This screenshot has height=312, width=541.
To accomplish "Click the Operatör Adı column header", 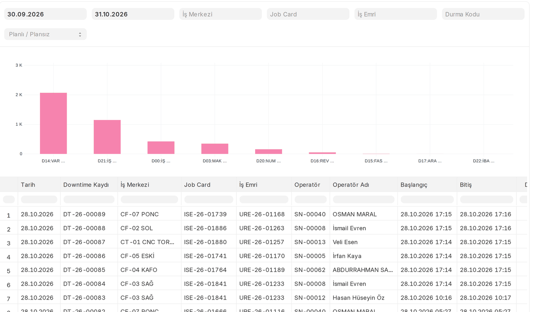I will 351,185.
